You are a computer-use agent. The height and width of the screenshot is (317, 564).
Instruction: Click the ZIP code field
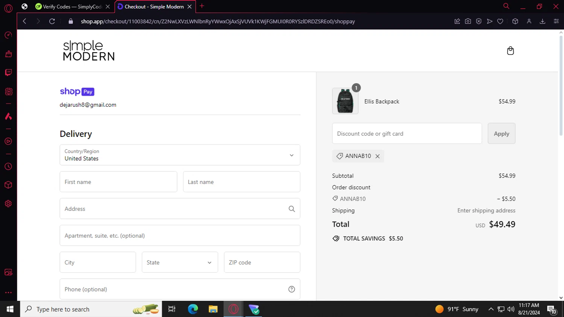[262, 262]
